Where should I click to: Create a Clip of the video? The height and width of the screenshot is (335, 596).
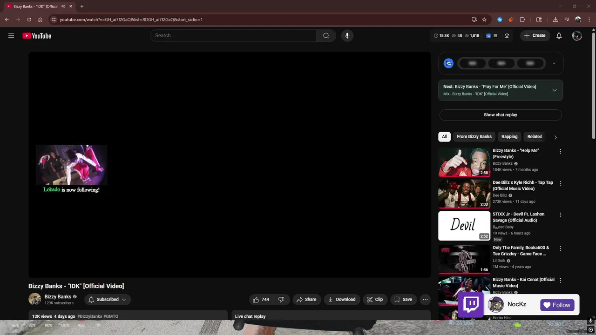tap(374, 300)
